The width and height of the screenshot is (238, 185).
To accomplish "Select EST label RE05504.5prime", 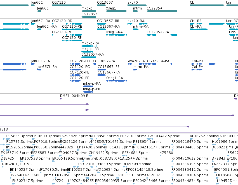I will point(137,164).
